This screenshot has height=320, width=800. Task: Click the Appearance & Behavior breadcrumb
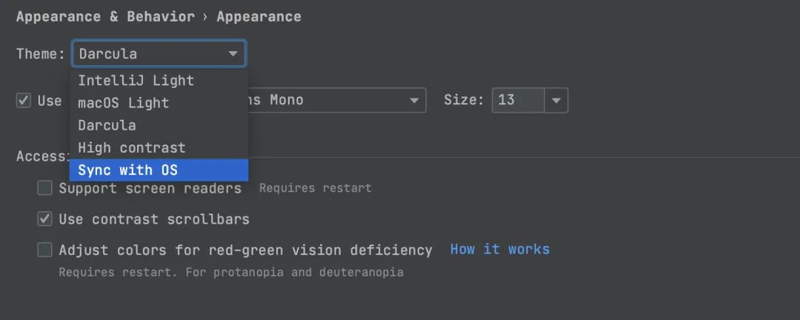105,16
